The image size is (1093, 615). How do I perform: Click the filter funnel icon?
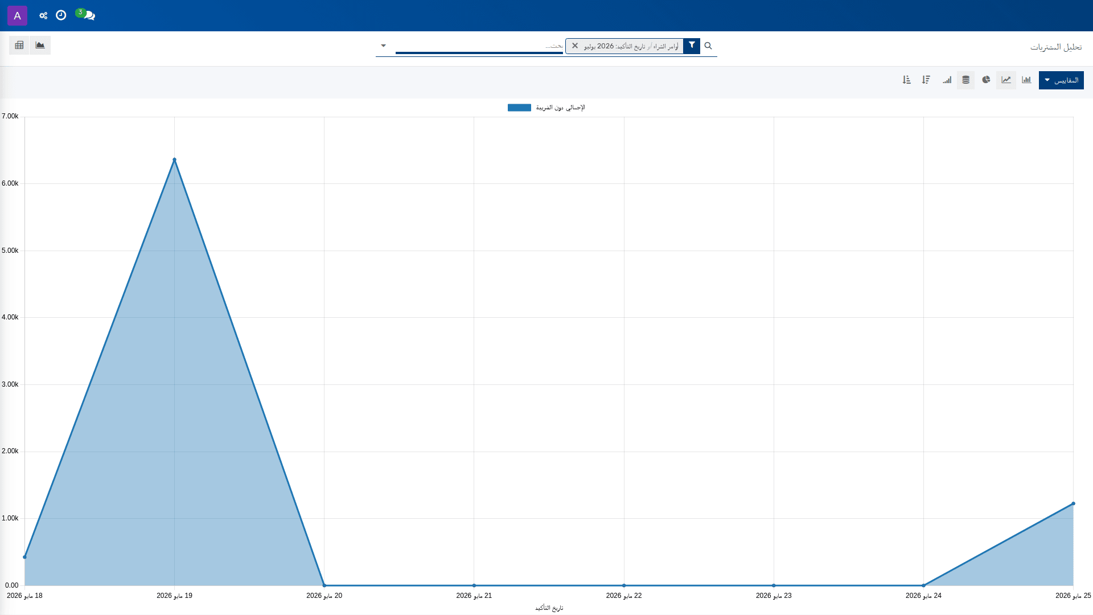692,45
